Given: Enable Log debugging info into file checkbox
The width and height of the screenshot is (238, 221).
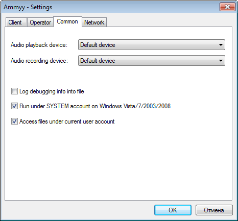Looking at the screenshot, I should [x=14, y=91].
